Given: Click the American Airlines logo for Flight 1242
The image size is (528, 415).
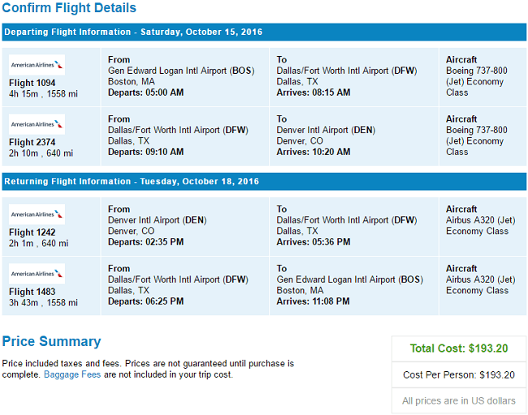Looking at the screenshot, I should click(37, 214).
